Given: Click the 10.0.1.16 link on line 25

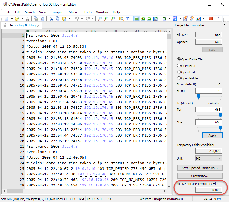Looking at the screenshot, I should 85,169.
